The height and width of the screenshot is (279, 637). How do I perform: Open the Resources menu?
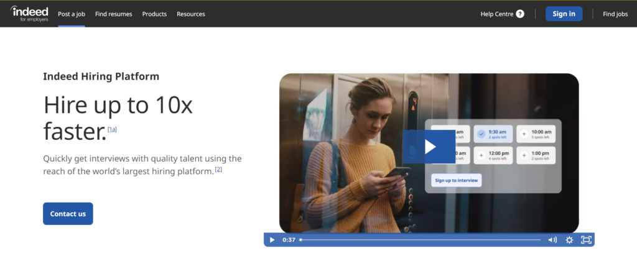pos(191,14)
